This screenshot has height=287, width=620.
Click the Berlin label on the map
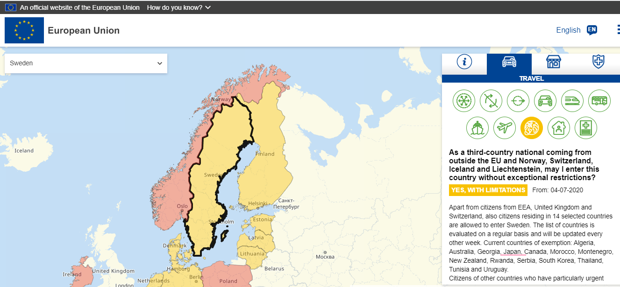point(197,277)
